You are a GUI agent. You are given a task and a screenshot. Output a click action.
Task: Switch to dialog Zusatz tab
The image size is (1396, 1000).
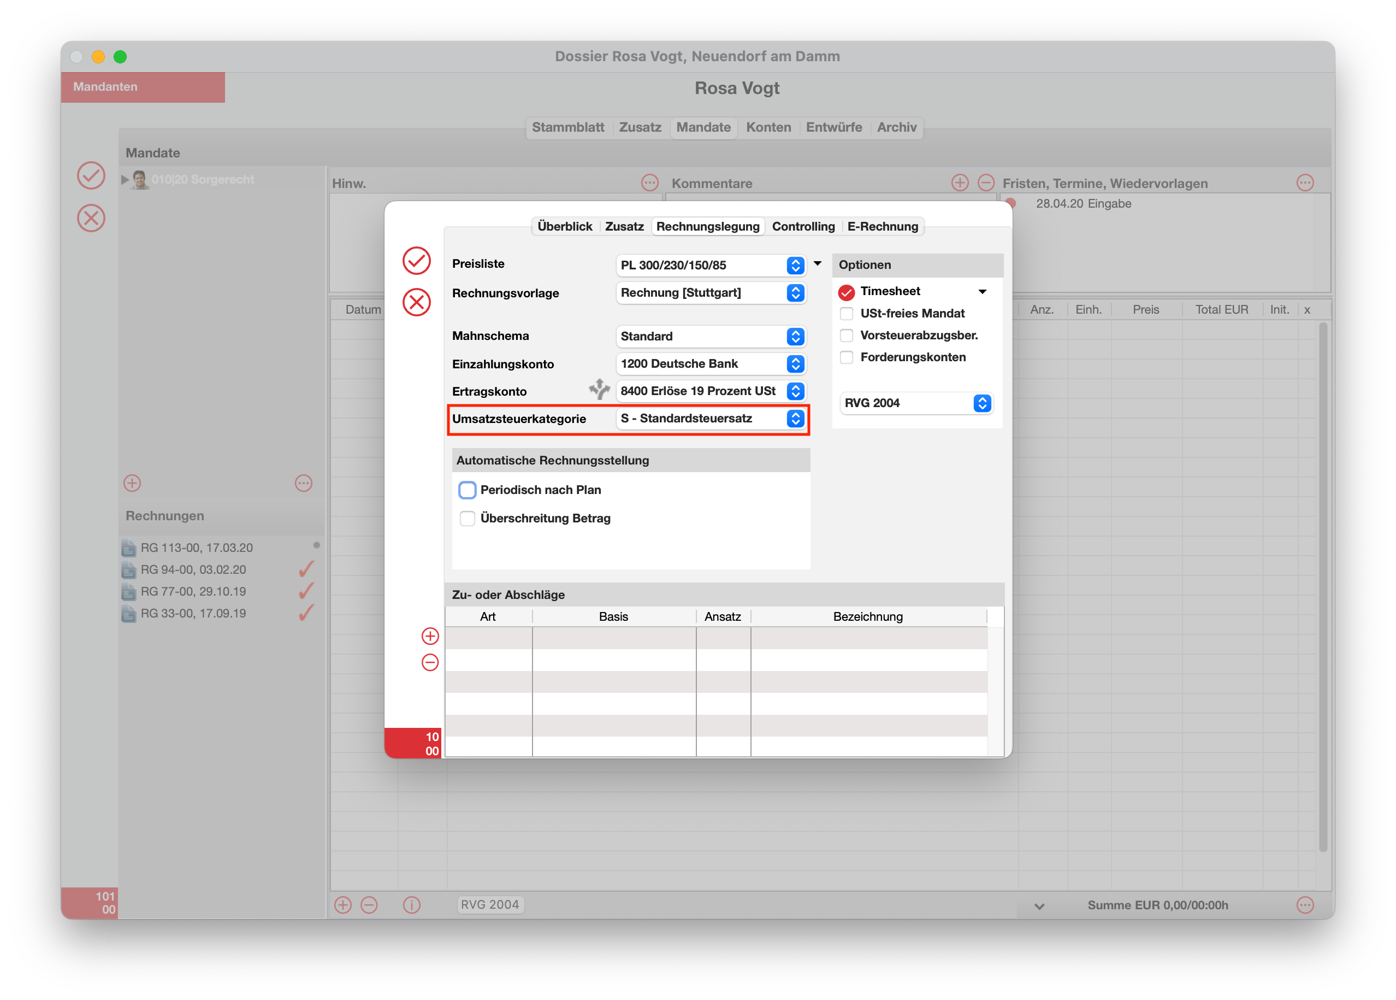[x=624, y=227]
